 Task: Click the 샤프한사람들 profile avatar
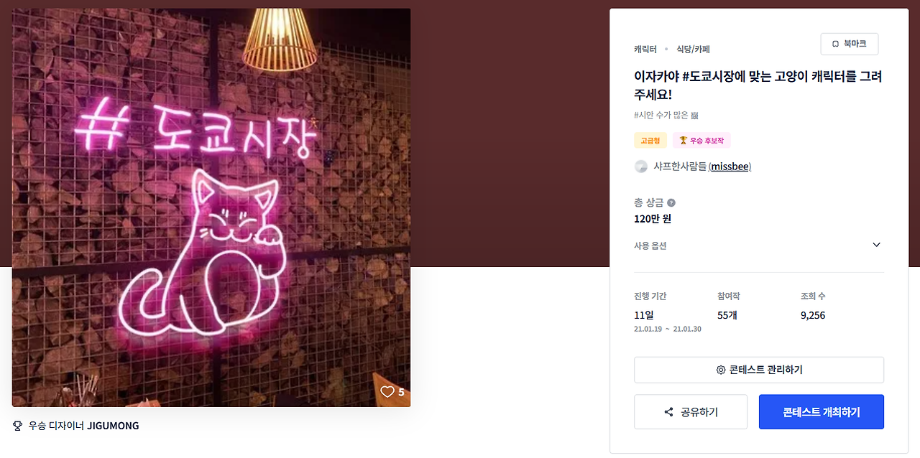pos(641,167)
